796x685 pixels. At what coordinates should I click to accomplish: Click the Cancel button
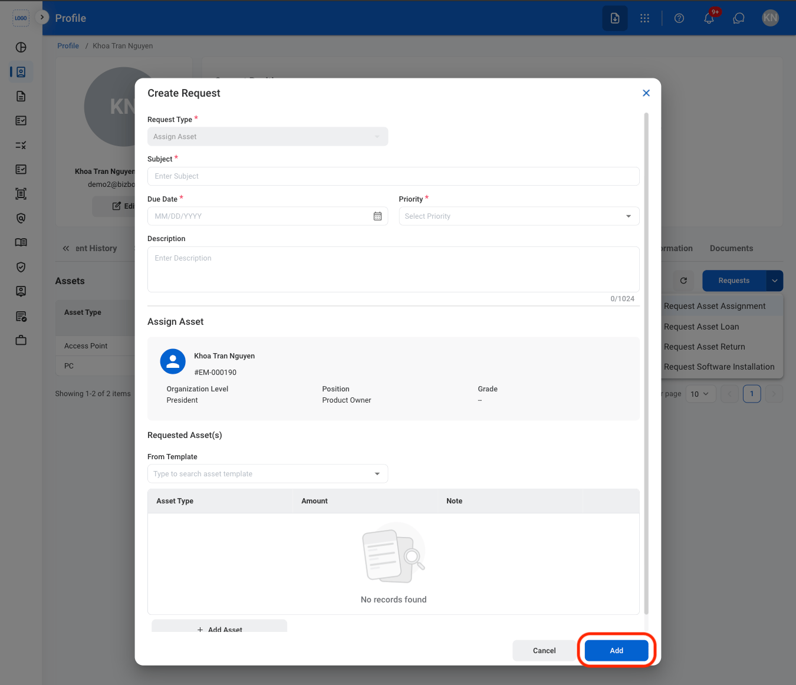click(x=544, y=651)
